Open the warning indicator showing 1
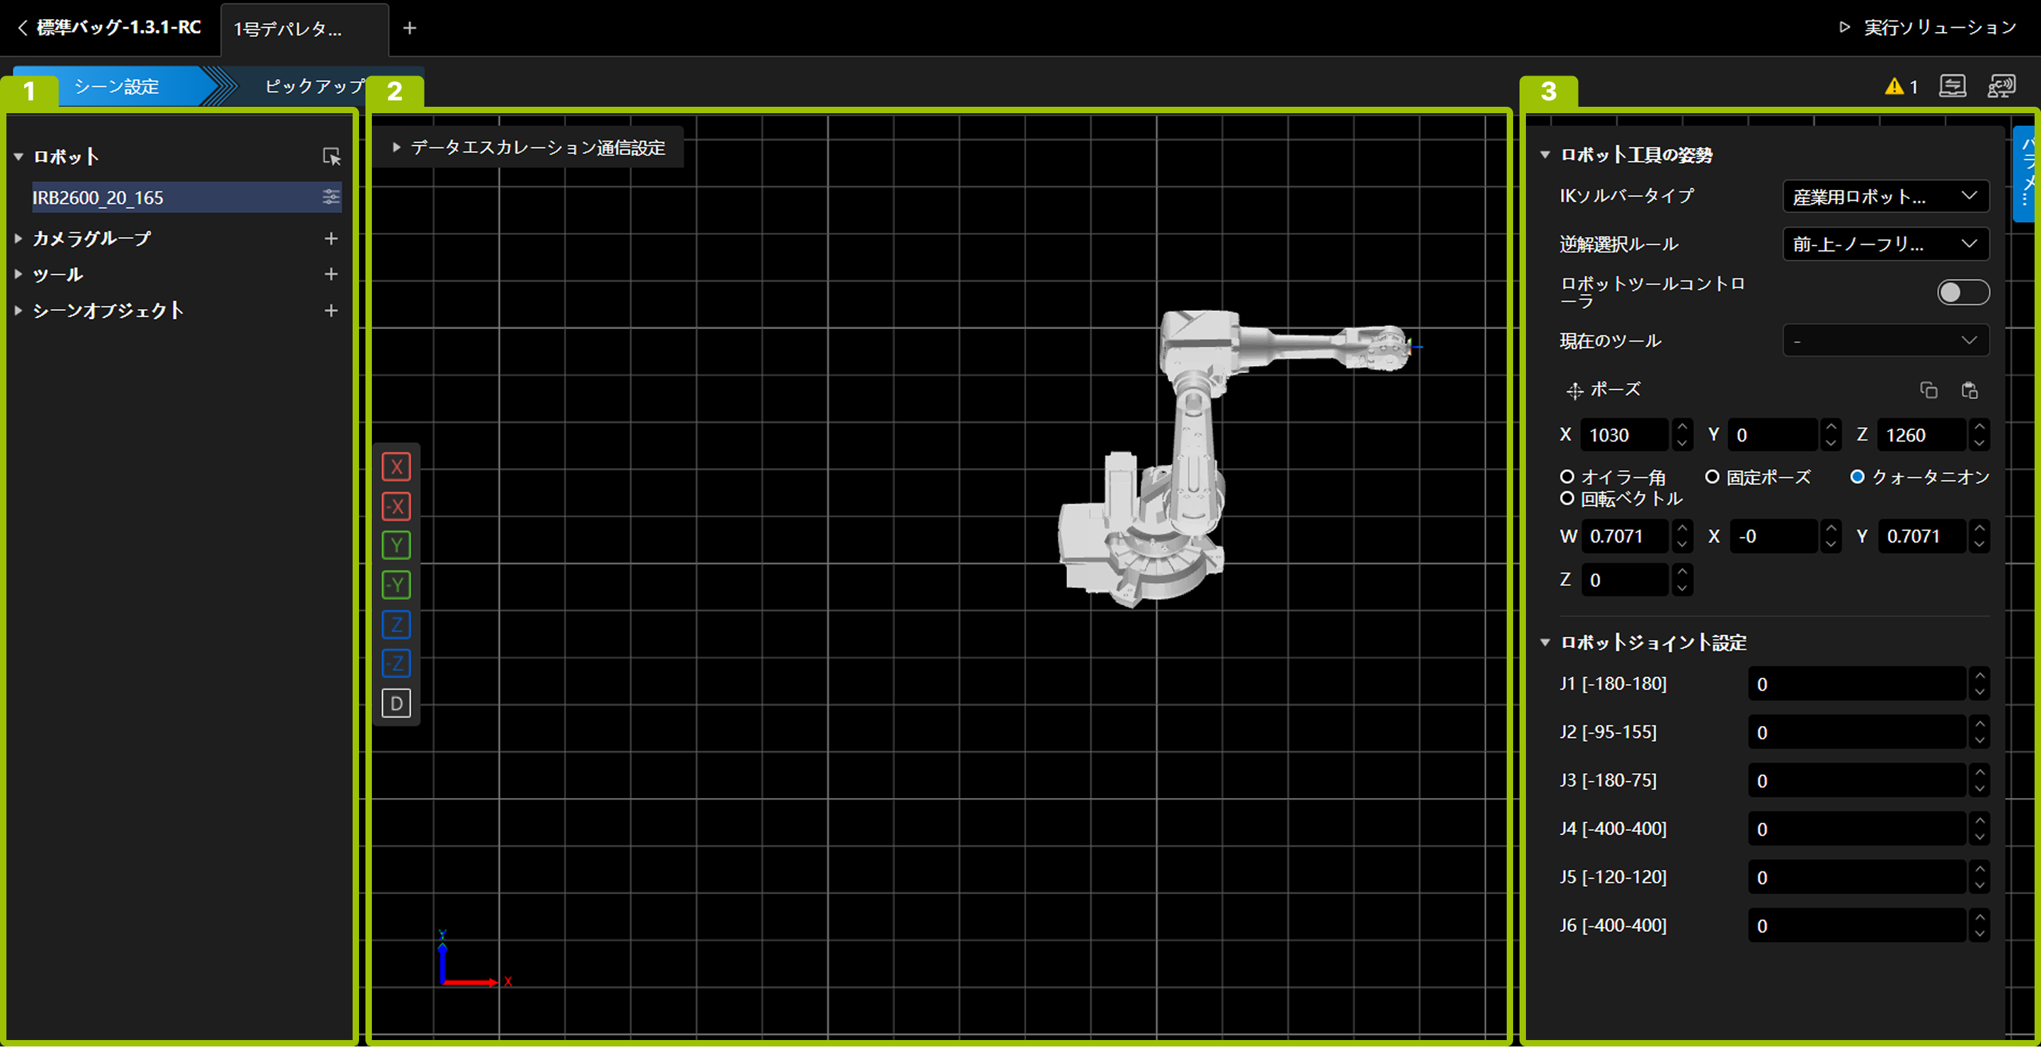 pos(1901,86)
